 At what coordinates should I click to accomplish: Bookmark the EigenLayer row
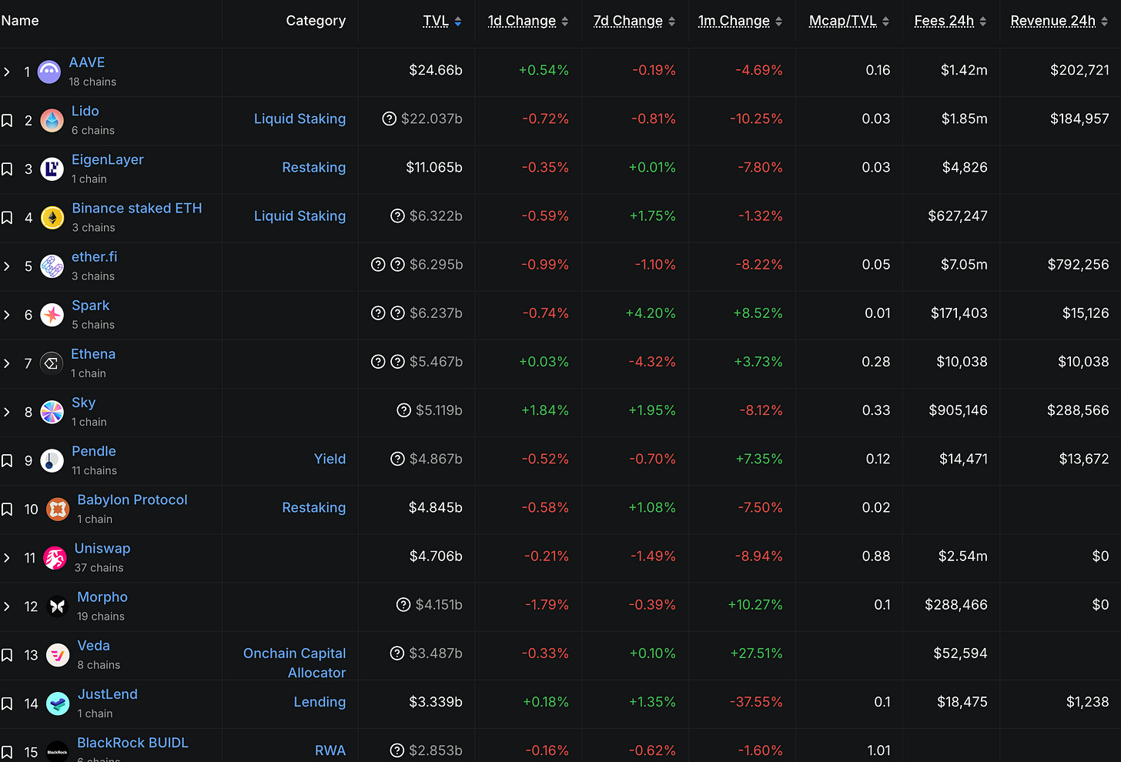[x=7, y=169]
